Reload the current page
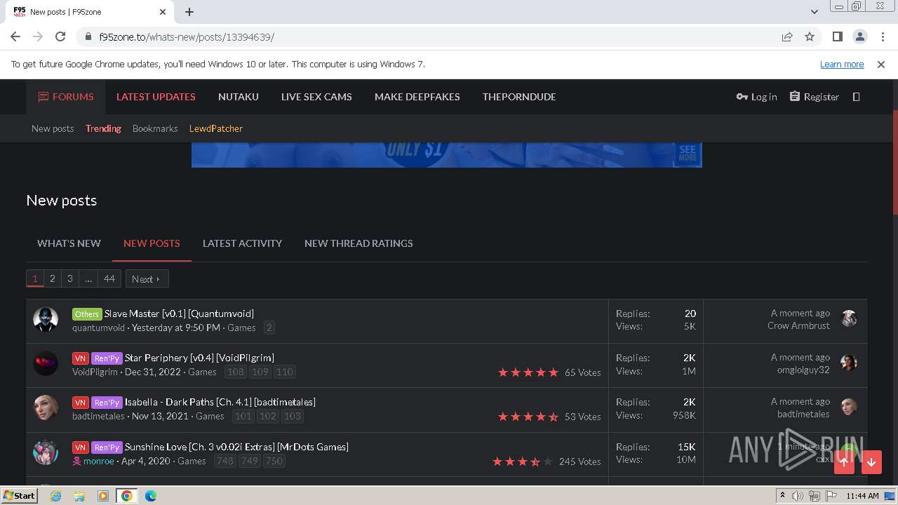898x505 pixels. (x=60, y=36)
